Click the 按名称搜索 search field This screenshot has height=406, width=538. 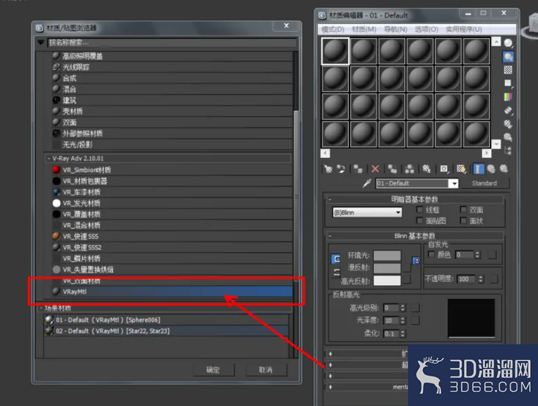point(172,42)
